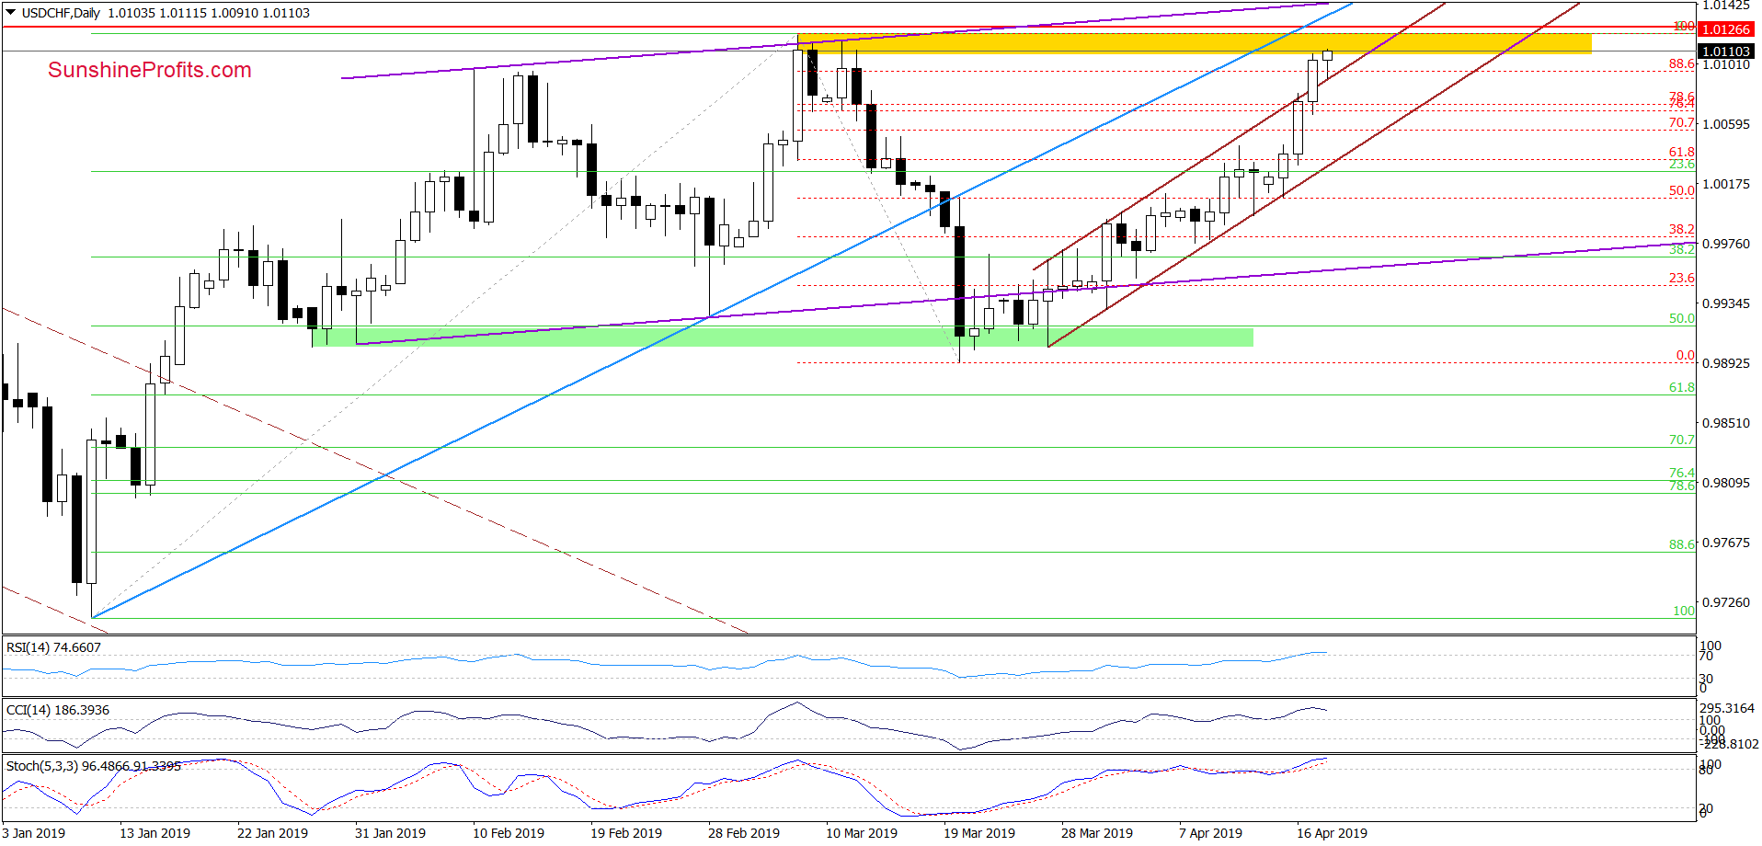The width and height of the screenshot is (1762, 846).
Task: Click the 7 Apr 2019 date label
Action: [1210, 833]
